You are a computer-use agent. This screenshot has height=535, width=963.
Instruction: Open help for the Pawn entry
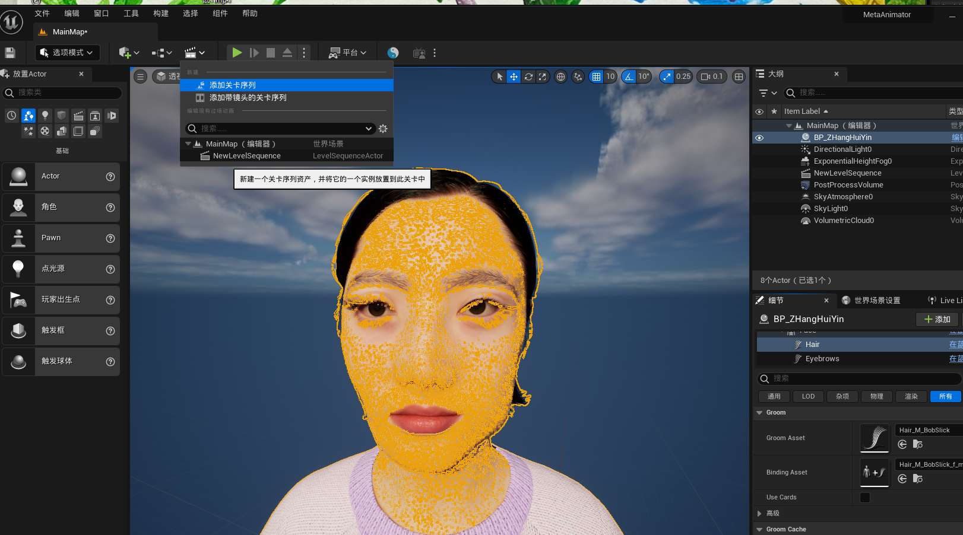click(x=110, y=238)
